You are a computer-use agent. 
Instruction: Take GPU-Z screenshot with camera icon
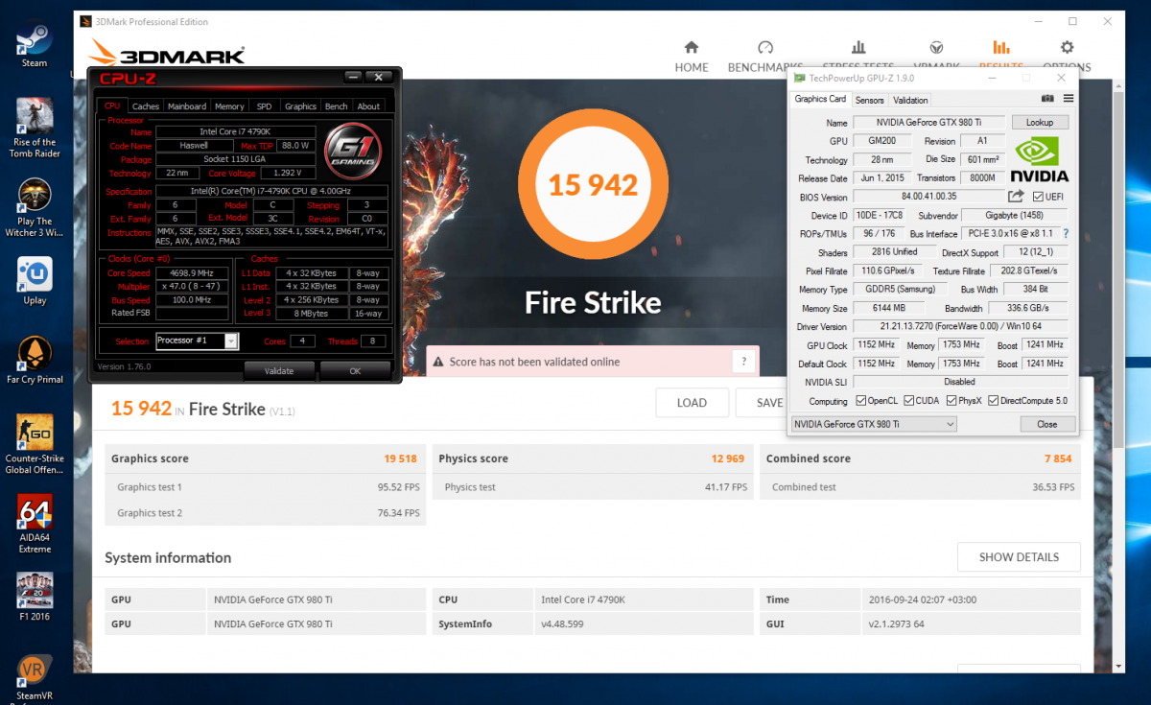[x=1047, y=99]
